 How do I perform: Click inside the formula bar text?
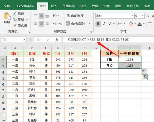pos(97,40)
